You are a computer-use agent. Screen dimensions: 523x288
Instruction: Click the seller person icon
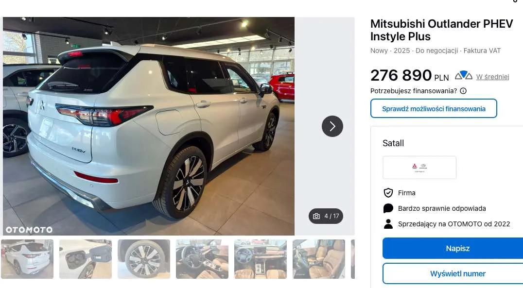coord(388,224)
